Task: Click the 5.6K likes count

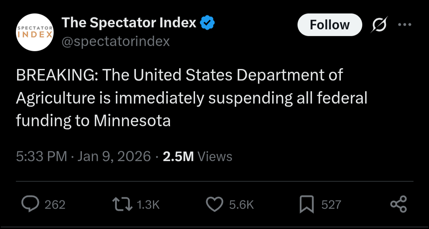Action: pyautogui.click(x=241, y=204)
